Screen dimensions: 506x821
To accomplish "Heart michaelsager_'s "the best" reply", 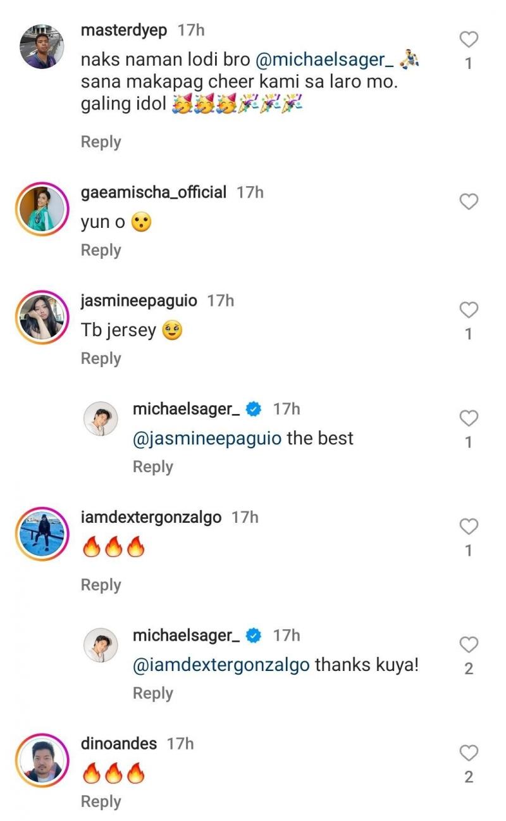I will click(468, 418).
